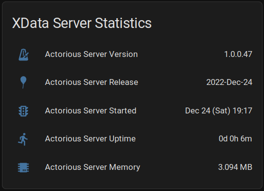
Task: Click the running person icon for Uptime
Action: click(x=23, y=139)
